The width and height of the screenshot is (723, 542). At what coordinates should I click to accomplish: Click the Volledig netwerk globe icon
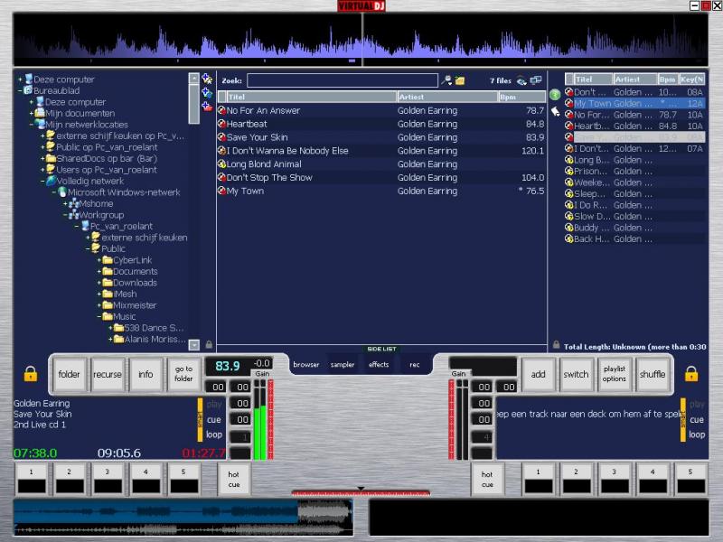tap(52, 181)
